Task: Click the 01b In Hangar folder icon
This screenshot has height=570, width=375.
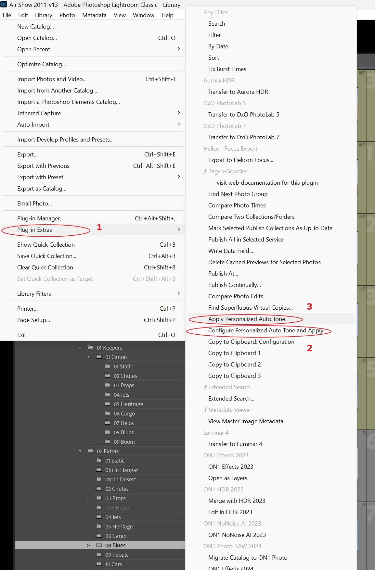Action: (x=99, y=470)
